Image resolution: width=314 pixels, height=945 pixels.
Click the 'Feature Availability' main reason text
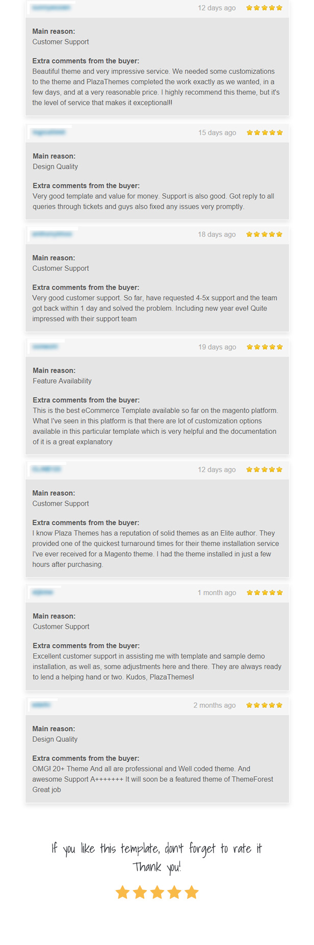(62, 381)
